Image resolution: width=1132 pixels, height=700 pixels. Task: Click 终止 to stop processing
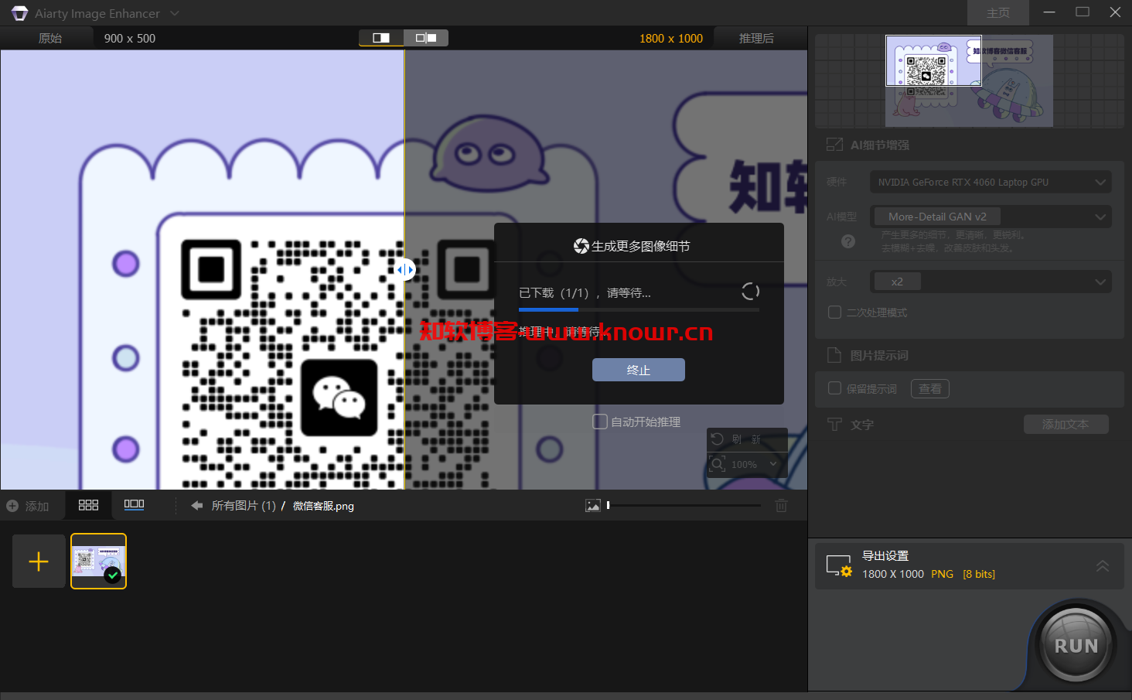pos(639,370)
